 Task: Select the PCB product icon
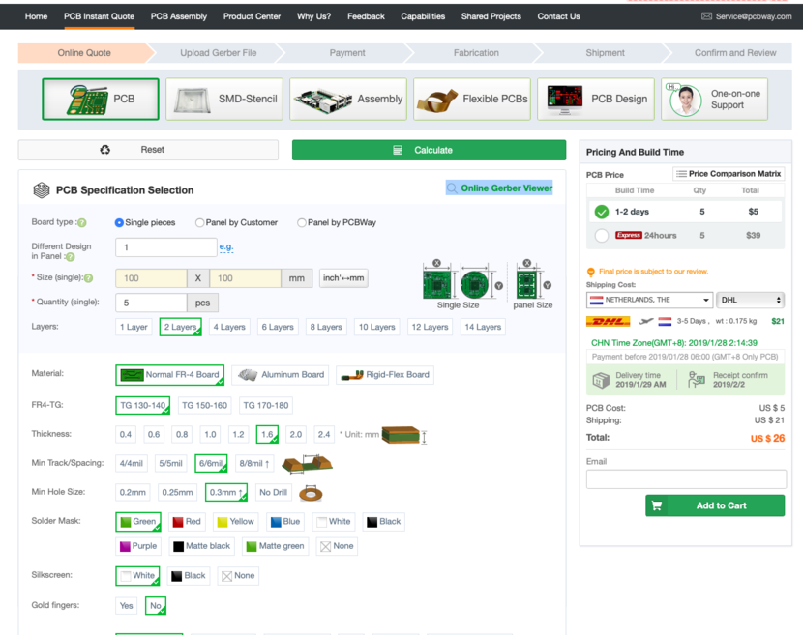coord(74,99)
